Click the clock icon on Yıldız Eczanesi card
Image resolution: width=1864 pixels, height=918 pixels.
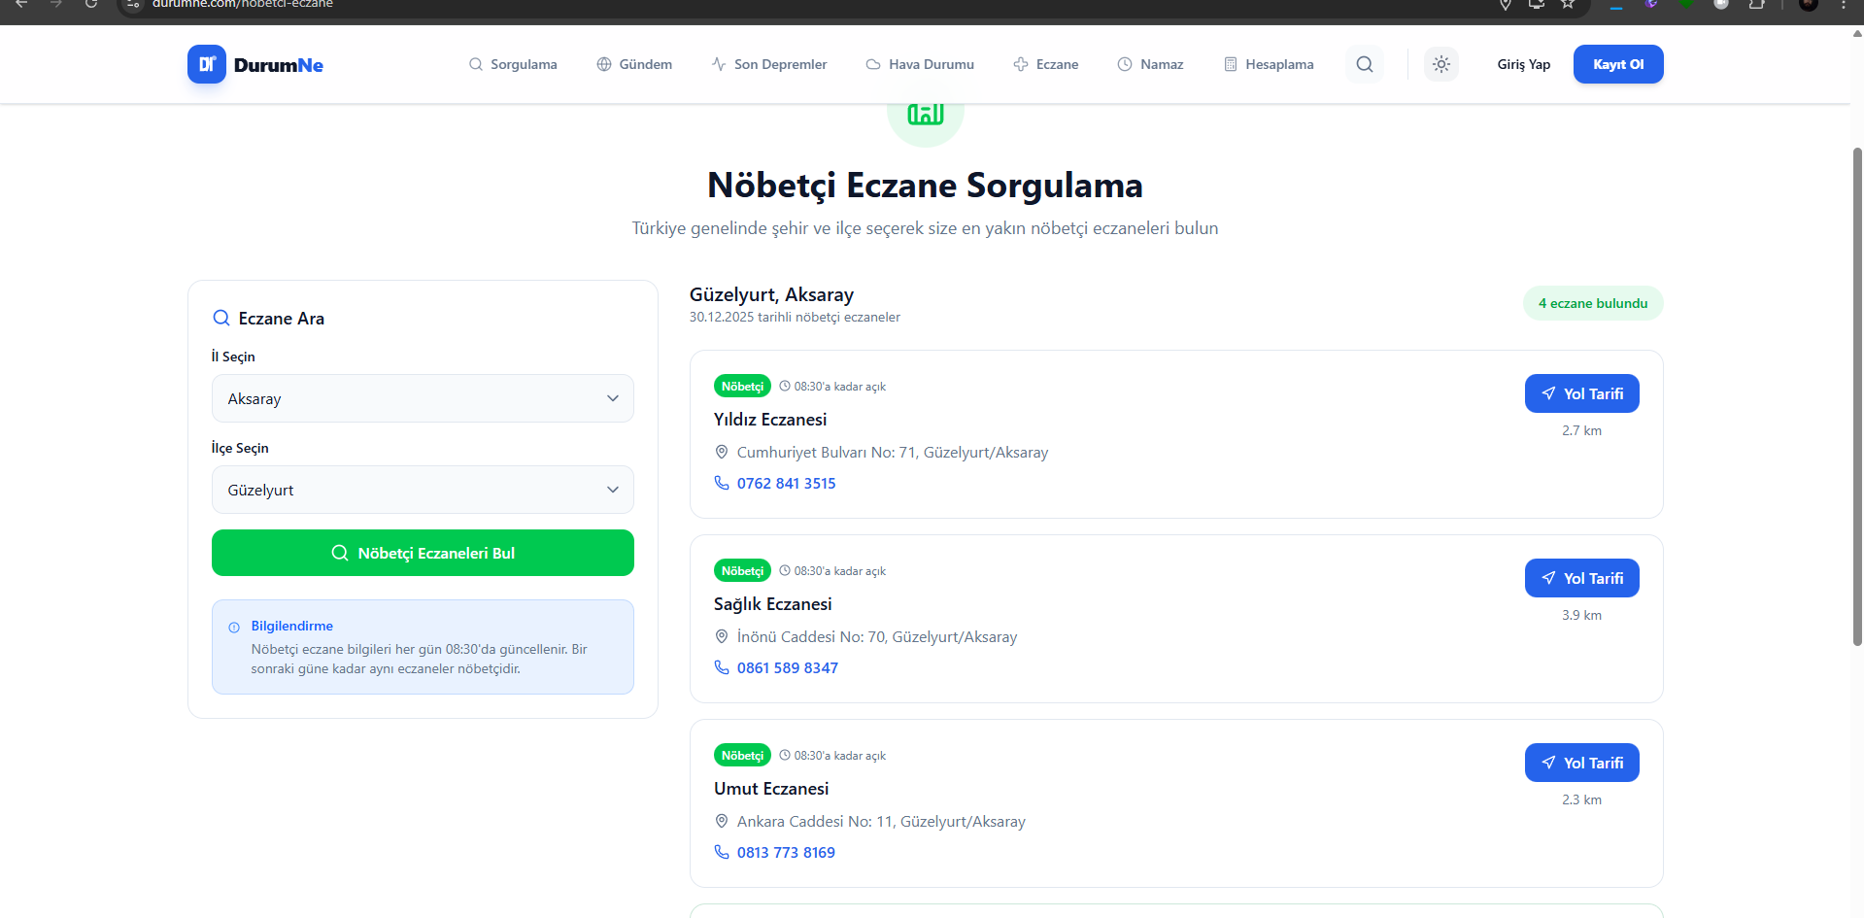785,386
